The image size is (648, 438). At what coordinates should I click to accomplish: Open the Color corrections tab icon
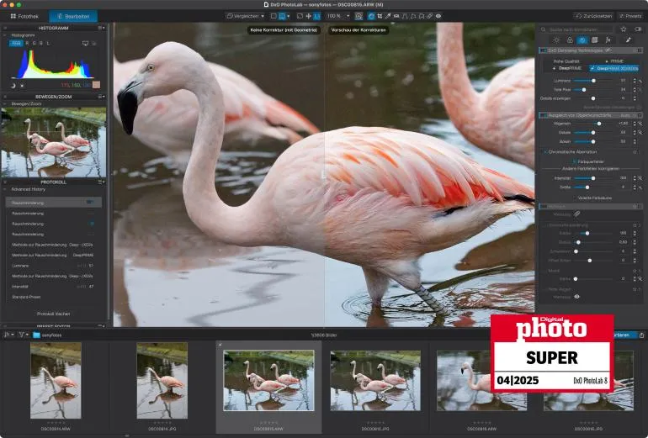click(570, 40)
